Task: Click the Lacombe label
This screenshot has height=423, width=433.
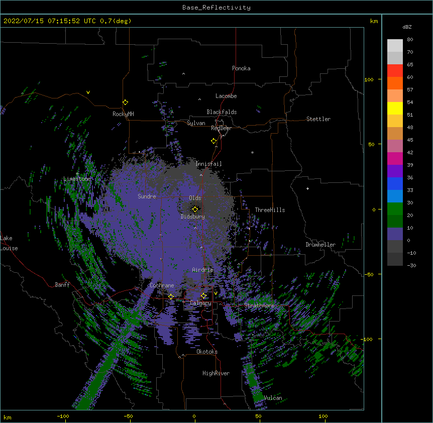Action: tap(226, 96)
